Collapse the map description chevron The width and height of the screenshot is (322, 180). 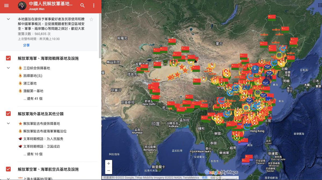(8, 19)
